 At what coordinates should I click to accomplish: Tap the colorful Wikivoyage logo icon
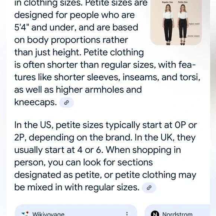[x=25, y=214]
